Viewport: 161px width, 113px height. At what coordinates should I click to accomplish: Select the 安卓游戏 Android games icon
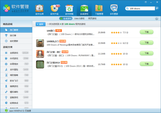pos(84,10)
